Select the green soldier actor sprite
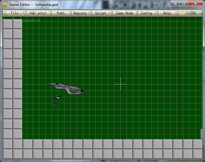Screen dimensions: 205x162 56,101
